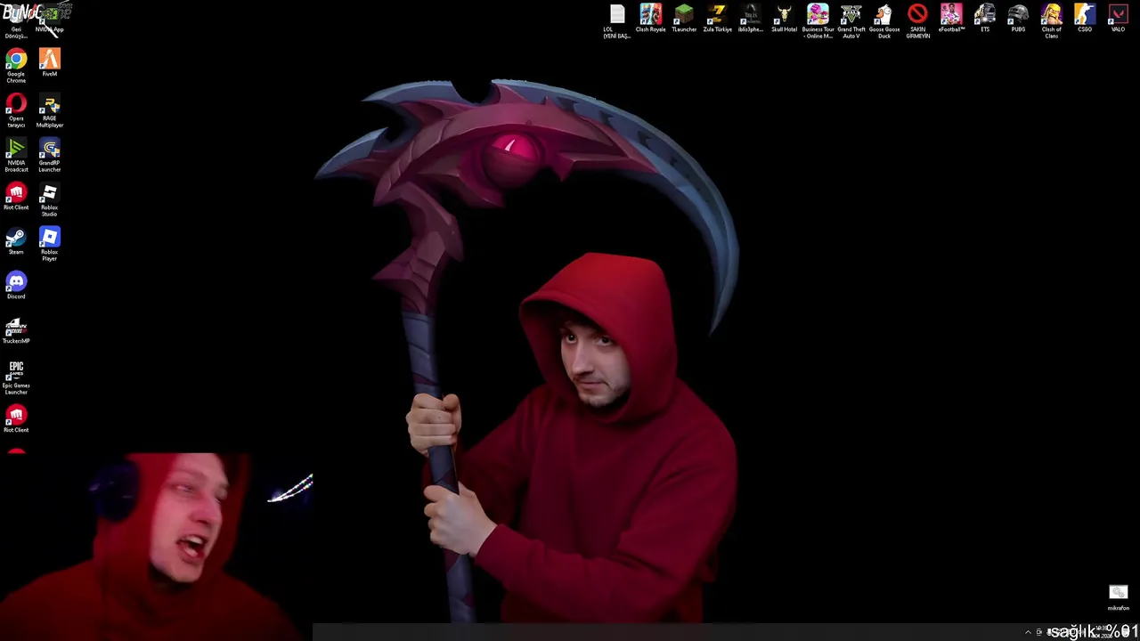Image resolution: width=1140 pixels, height=641 pixels.
Task: Launch the Steam shortcut
Action: click(16, 240)
